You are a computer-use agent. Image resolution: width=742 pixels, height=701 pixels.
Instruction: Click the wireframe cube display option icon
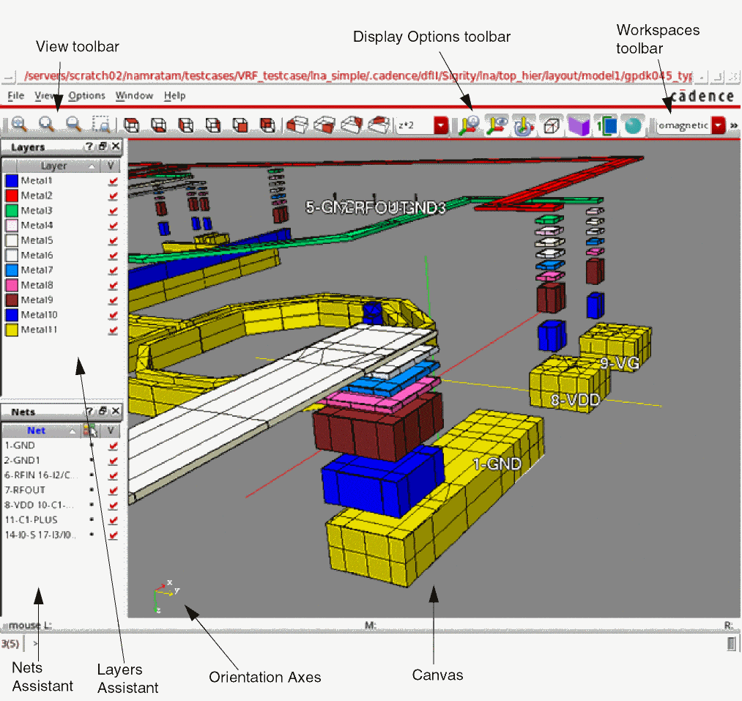click(x=552, y=125)
